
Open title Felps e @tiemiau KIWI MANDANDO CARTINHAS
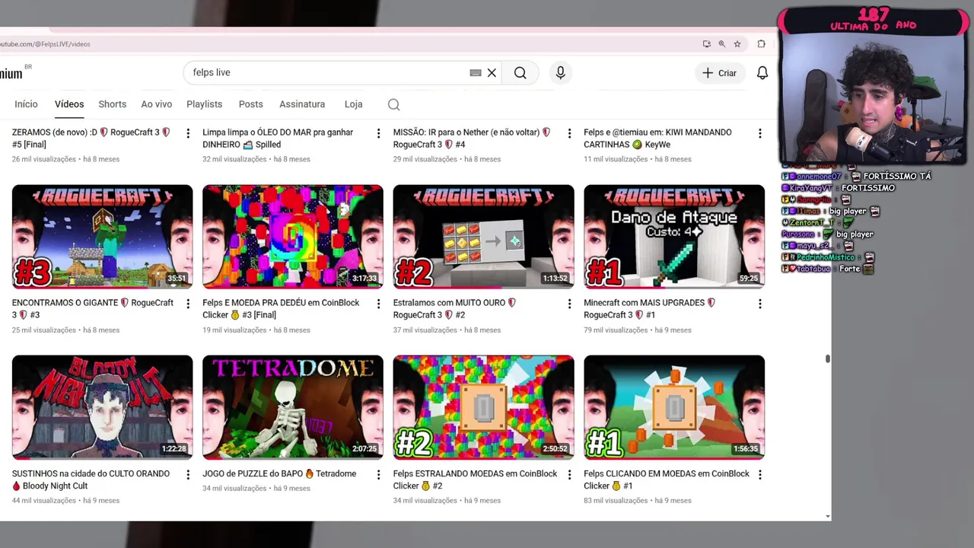tap(657, 139)
